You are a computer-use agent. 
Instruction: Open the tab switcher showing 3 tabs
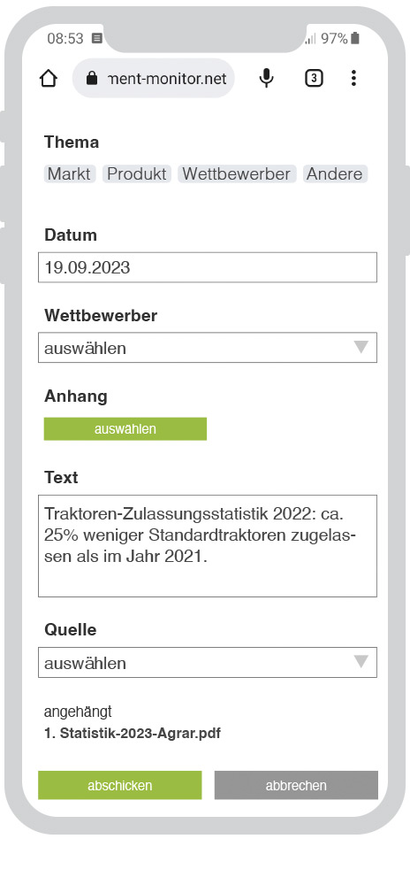point(314,79)
